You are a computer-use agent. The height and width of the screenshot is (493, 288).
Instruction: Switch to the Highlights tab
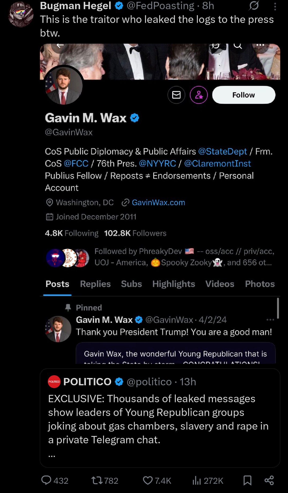point(174,284)
